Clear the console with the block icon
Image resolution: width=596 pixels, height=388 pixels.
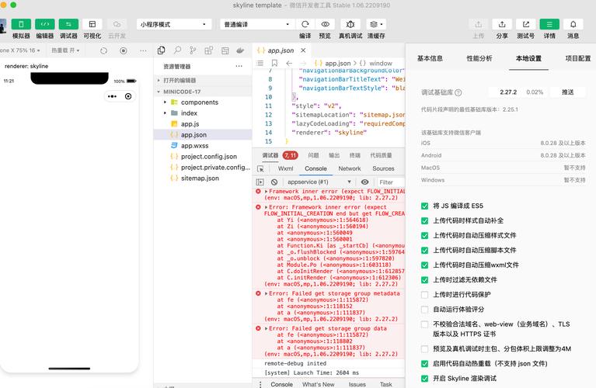click(274, 182)
